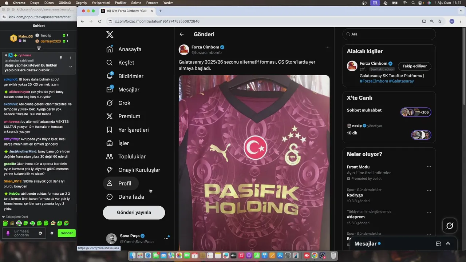This screenshot has height=262, width=466.
Task: Open Topluluklar communities item
Action: pyautogui.click(x=126, y=156)
